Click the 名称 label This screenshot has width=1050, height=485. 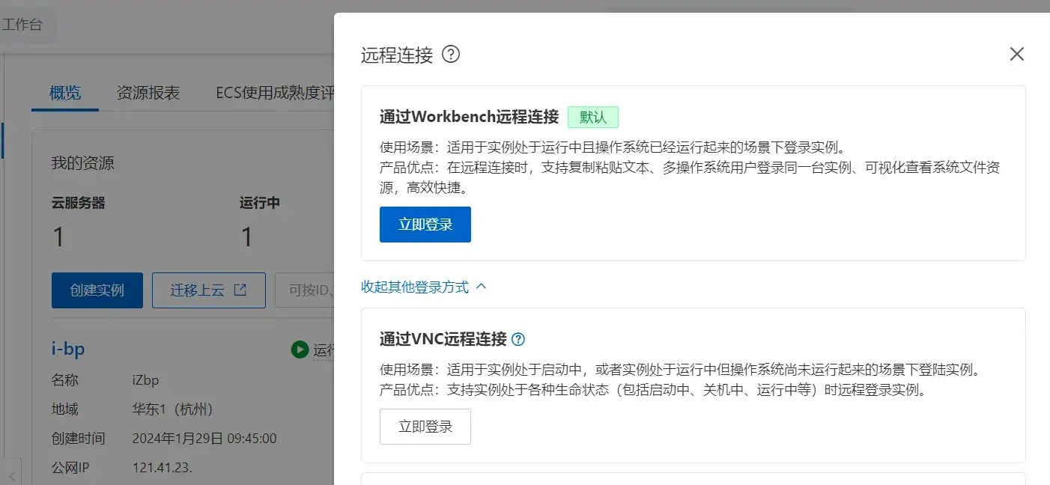pyautogui.click(x=64, y=380)
